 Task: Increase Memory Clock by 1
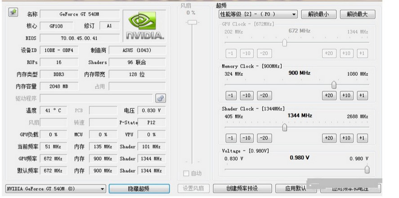(x=362, y=95)
